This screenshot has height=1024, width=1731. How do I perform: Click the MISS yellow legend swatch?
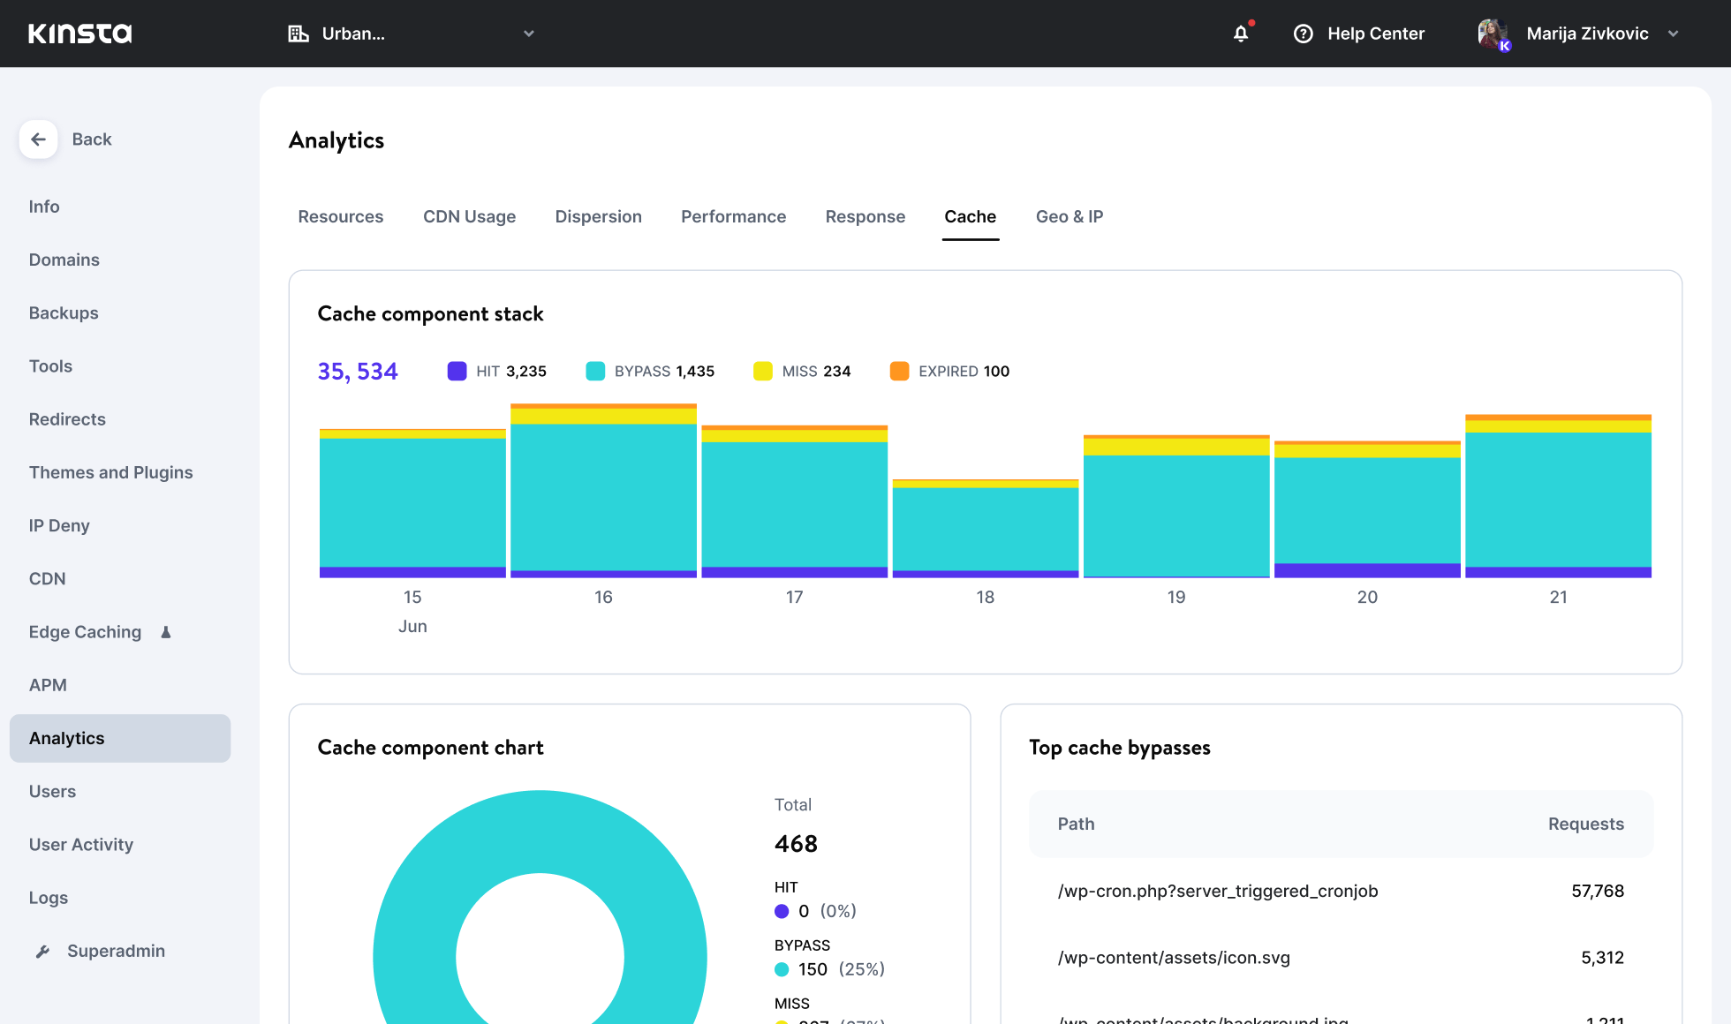[763, 372]
